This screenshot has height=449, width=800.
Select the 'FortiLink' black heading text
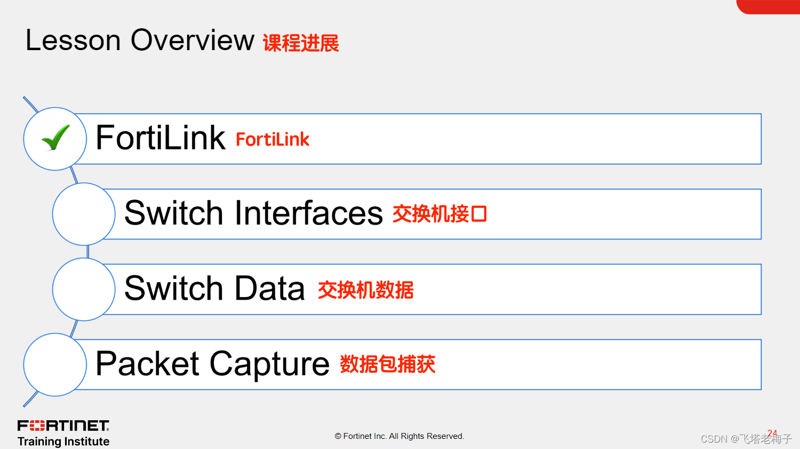(160, 138)
